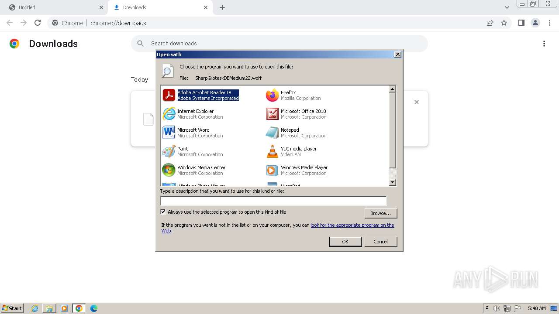Click the search magnifier in Search downloads
Image resolution: width=559 pixels, height=314 pixels.
coord(140,43)
